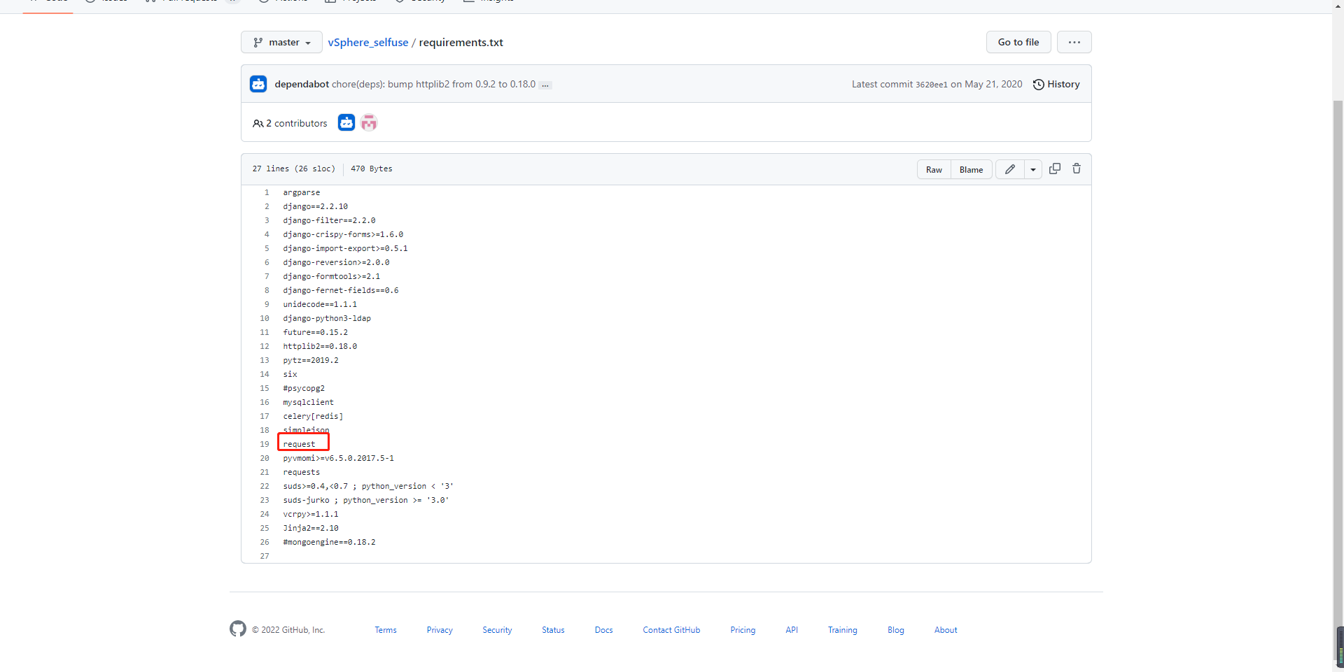View the Raw file
The image size is (1344, 672).
934,169
